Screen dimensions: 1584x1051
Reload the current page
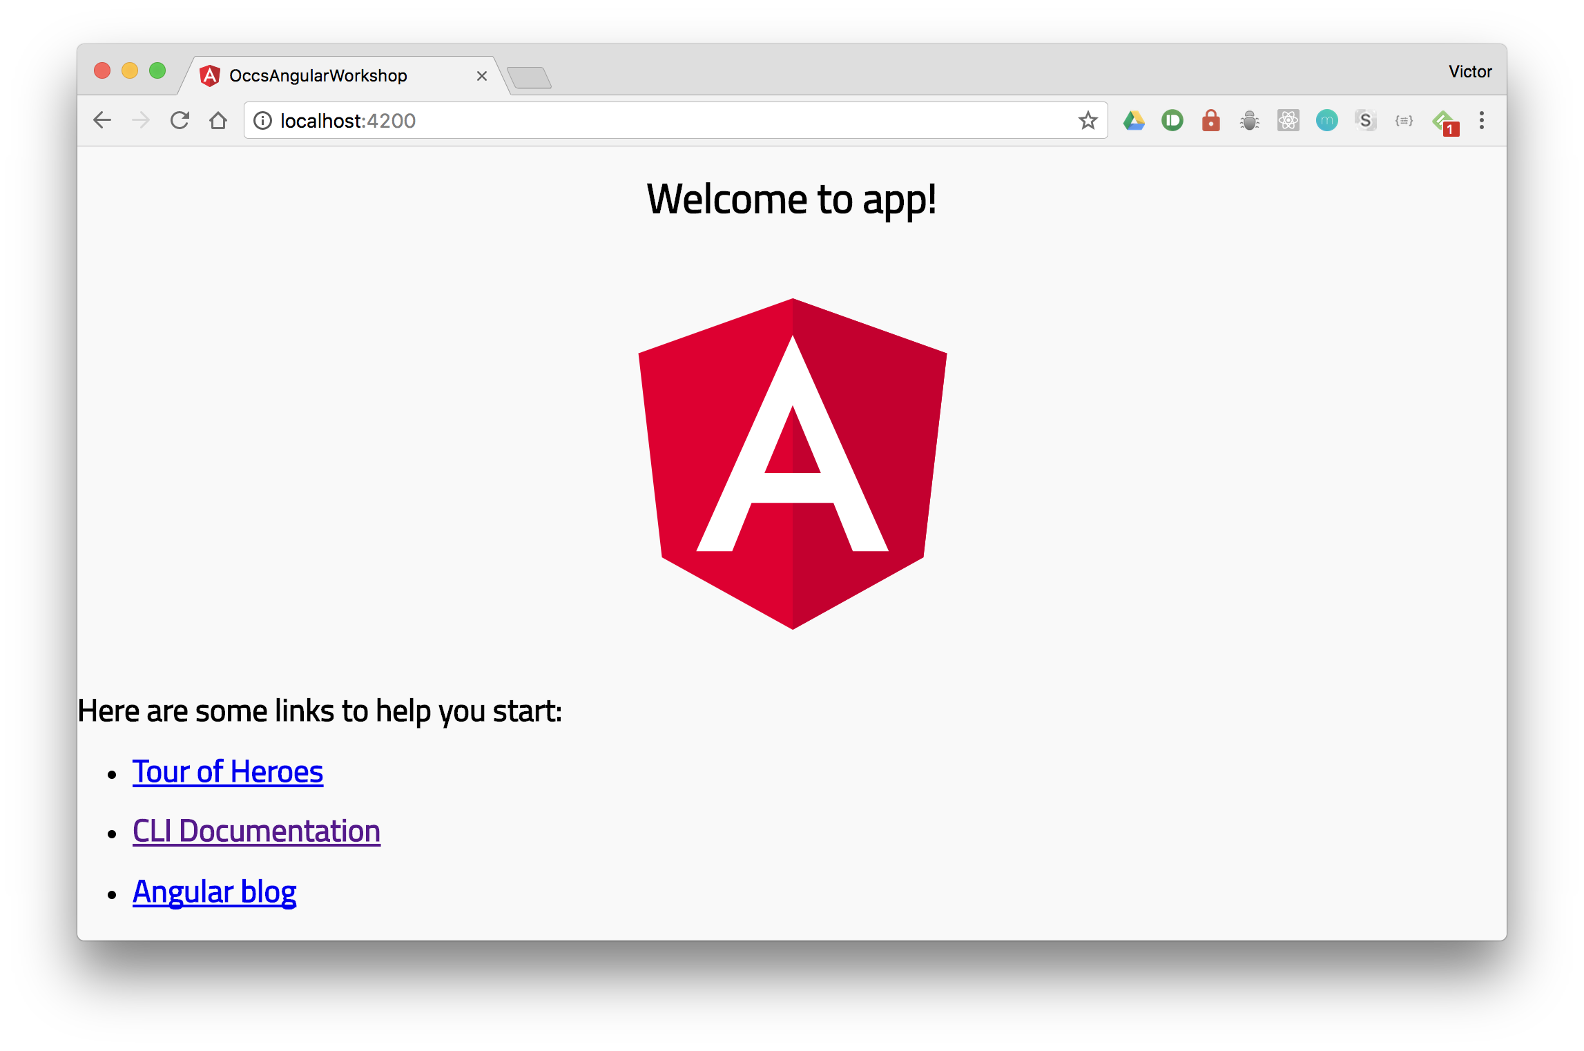(x=180, y=121)
